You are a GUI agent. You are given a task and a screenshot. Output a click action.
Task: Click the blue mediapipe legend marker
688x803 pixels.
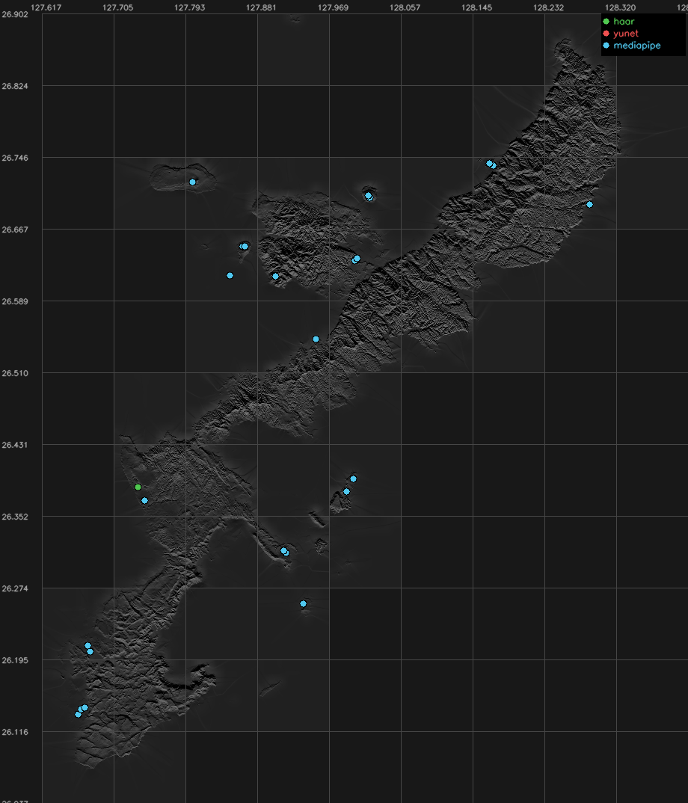click(x=606, y=46)
